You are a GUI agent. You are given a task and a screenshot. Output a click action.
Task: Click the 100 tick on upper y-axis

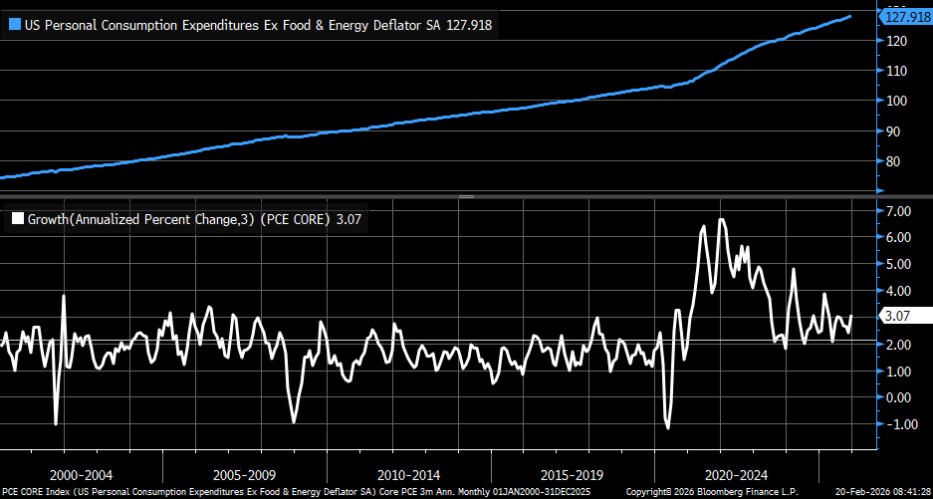(x=895, y=101)
